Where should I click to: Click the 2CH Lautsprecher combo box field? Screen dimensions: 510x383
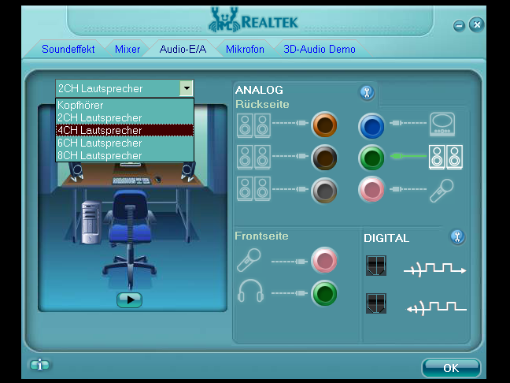coord(125,88)
